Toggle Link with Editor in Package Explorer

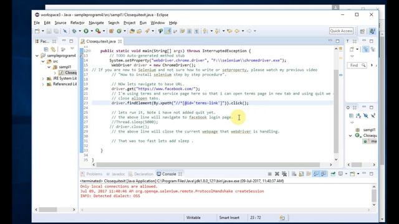[53, 49]
